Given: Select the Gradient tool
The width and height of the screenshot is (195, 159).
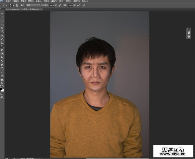Looking at the screenshot, I should [2, 53].
